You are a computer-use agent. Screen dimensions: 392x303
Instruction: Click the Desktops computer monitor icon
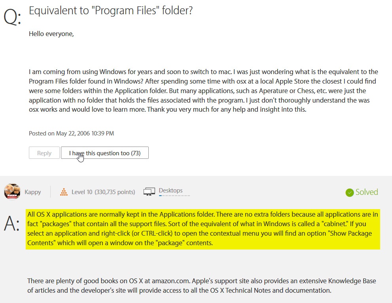[x=149, y=192]
